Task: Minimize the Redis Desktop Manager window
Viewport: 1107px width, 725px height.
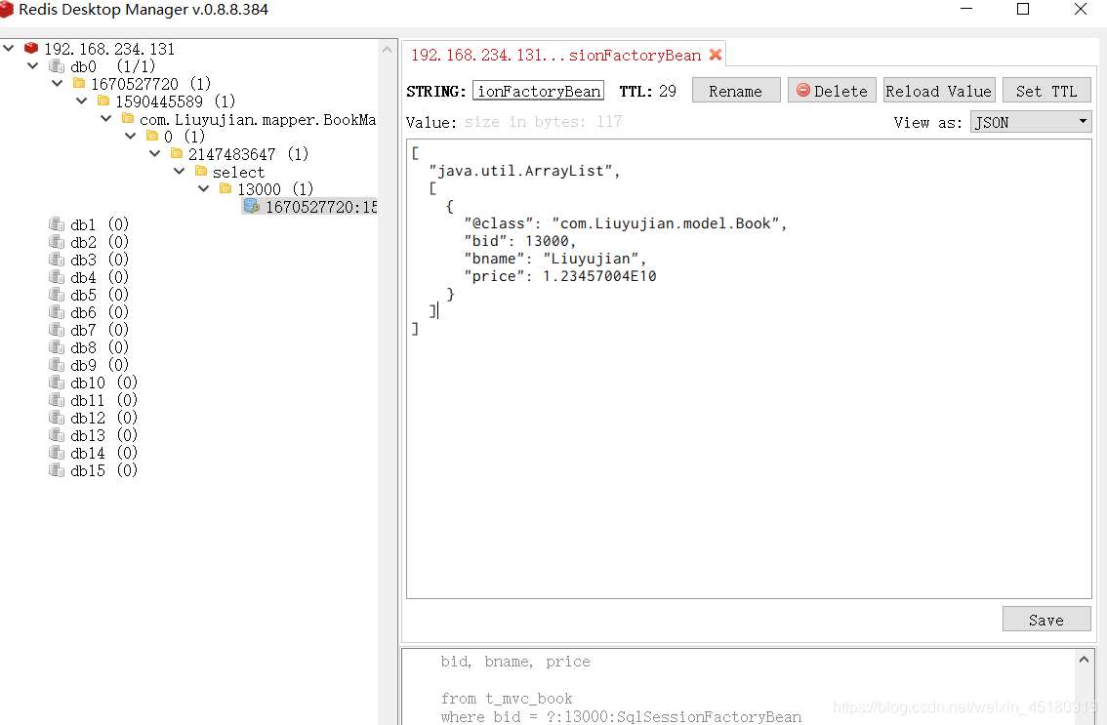Action: click(x=966, y=9)
